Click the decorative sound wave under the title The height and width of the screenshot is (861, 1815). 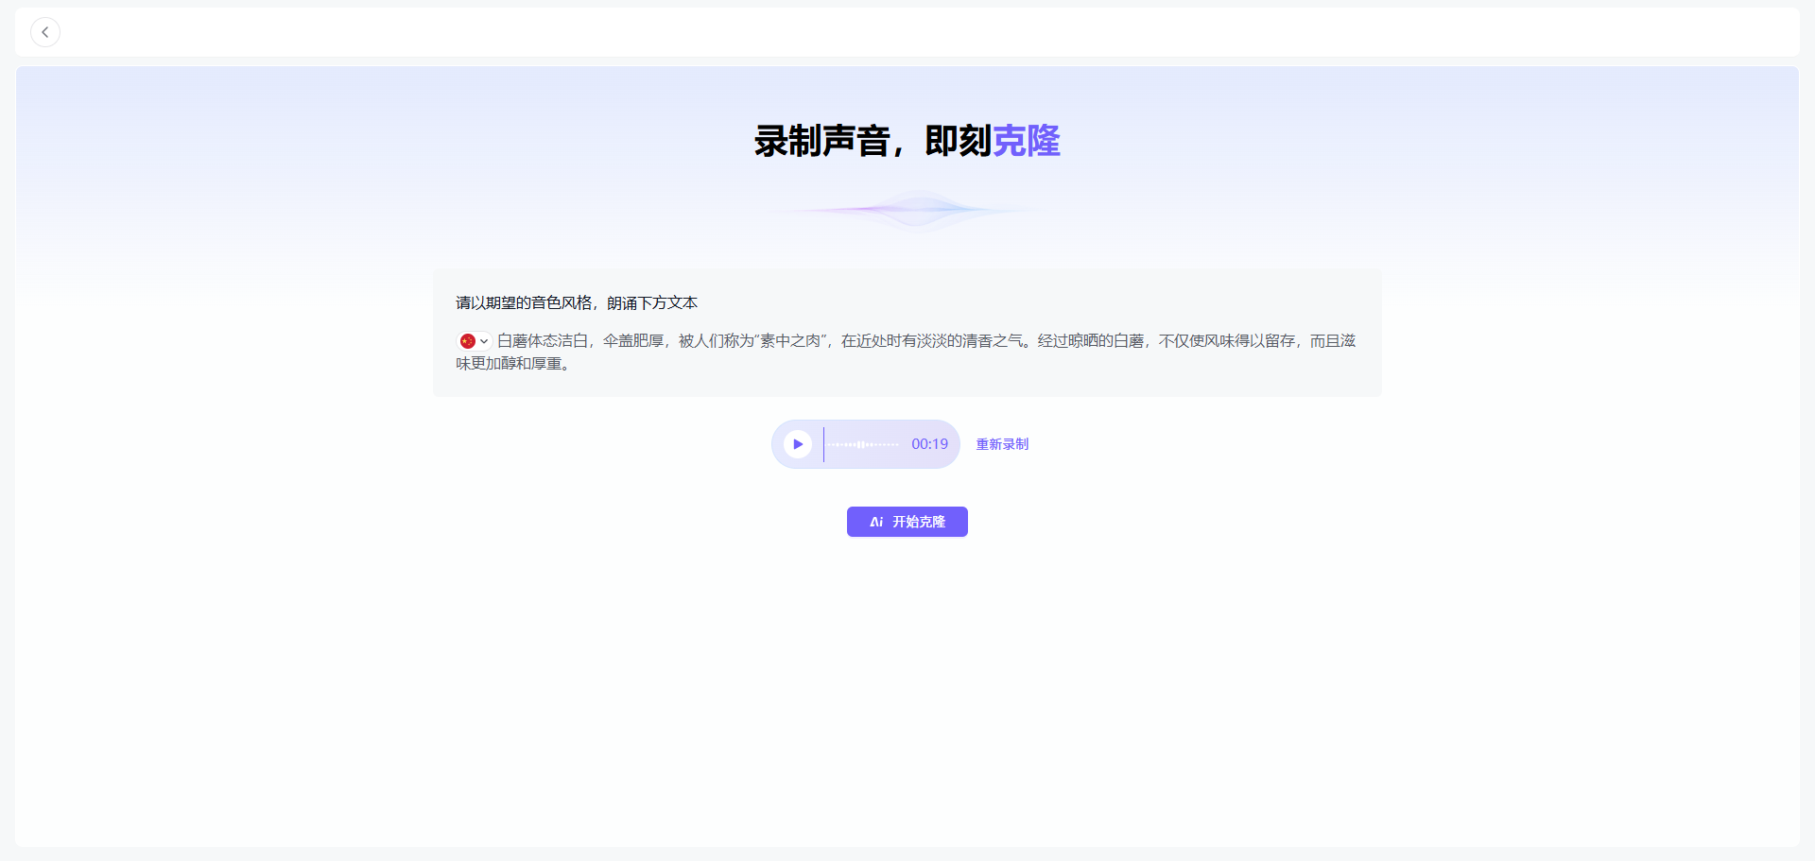point(907,210)
